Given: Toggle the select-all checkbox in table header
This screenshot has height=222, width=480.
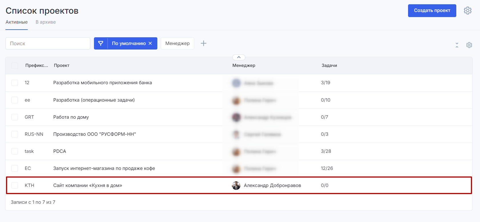Looking at the screenshot, I should pos(15,66).
